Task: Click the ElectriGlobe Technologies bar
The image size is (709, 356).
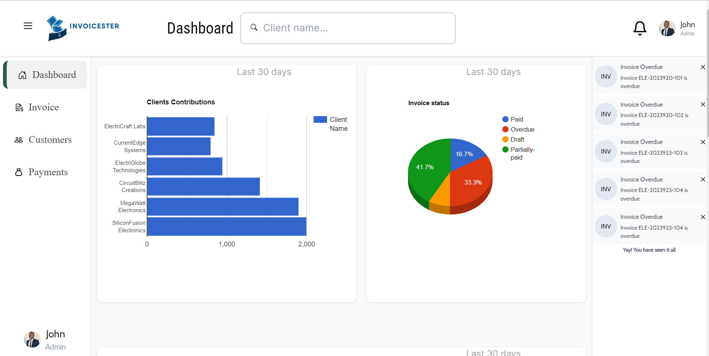Action: 185,166
